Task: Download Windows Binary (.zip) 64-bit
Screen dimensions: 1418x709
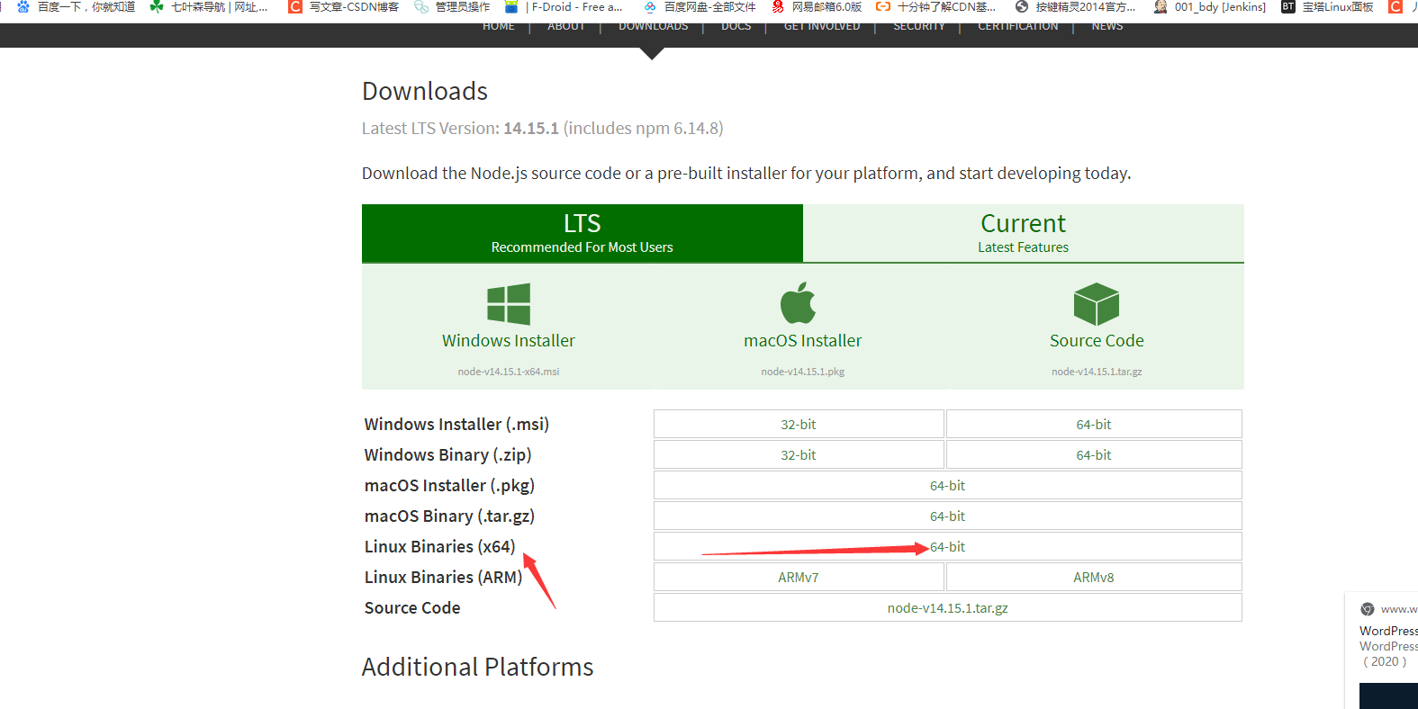Action: point(1094,454)
